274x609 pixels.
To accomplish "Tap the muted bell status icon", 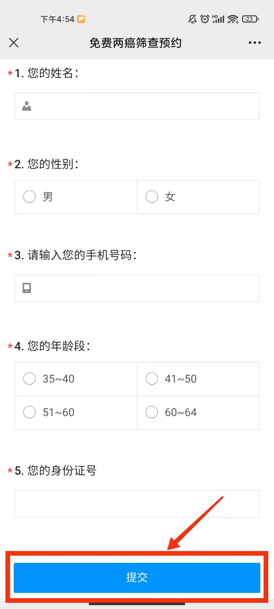I will point(192,19).
